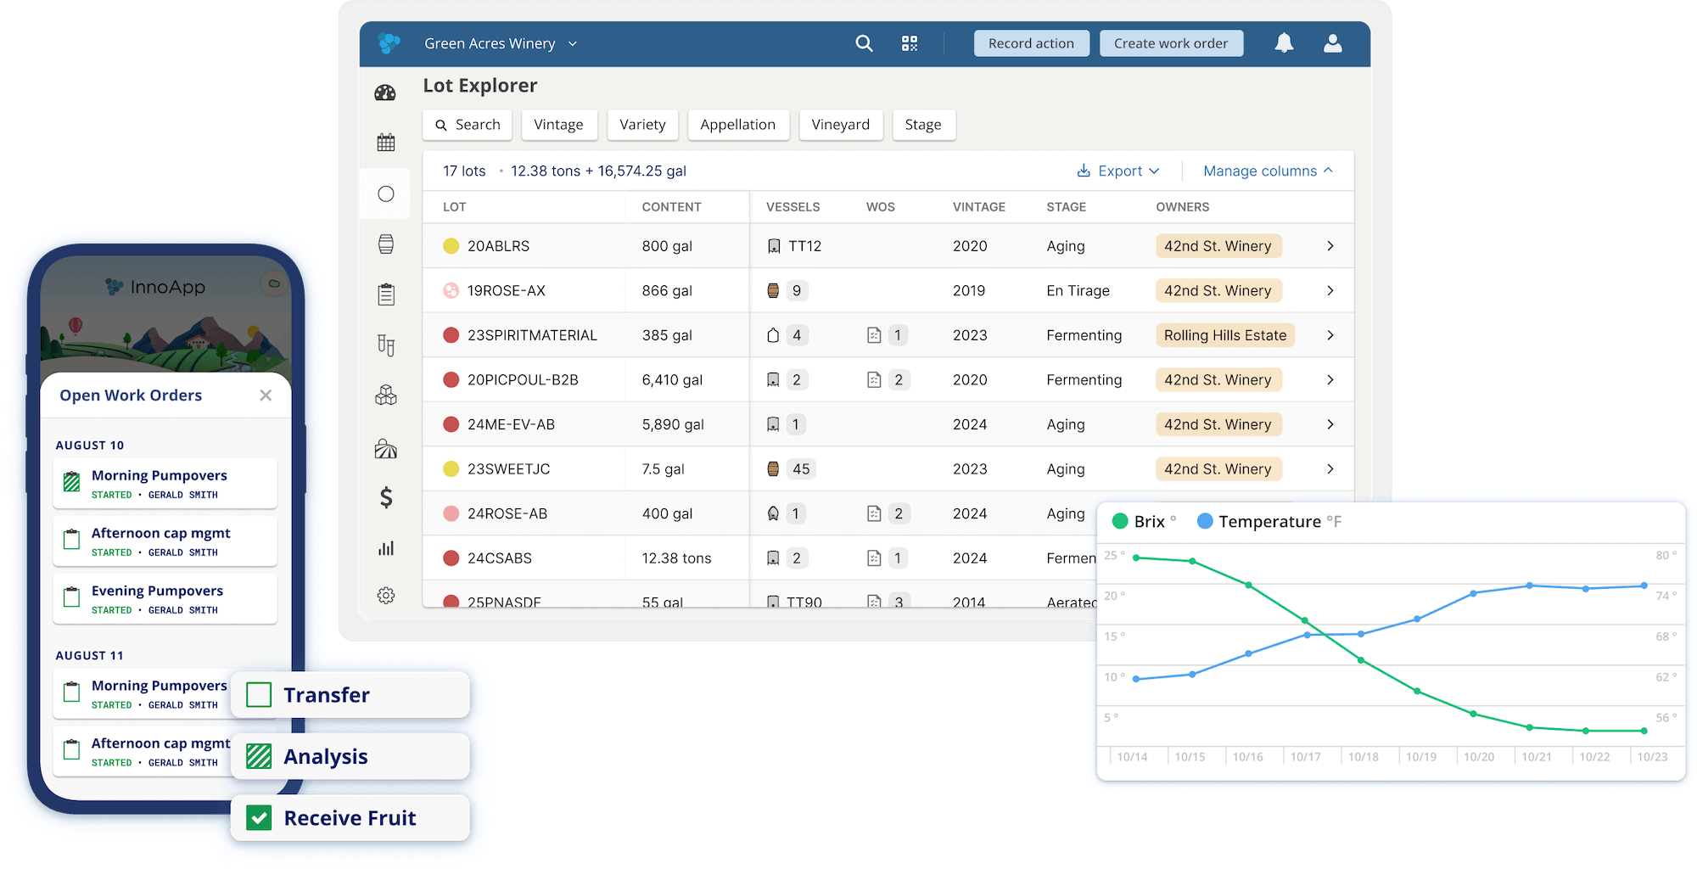Click the barrel vessels sidebar icon
The image size is (1697, 869).
(386, 244)
